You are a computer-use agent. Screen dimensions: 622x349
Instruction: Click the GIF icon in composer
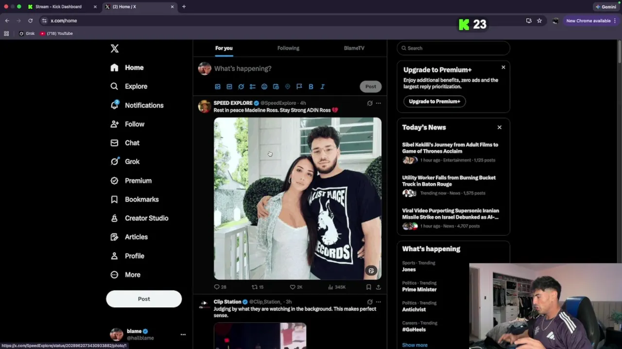coord(229,87)
